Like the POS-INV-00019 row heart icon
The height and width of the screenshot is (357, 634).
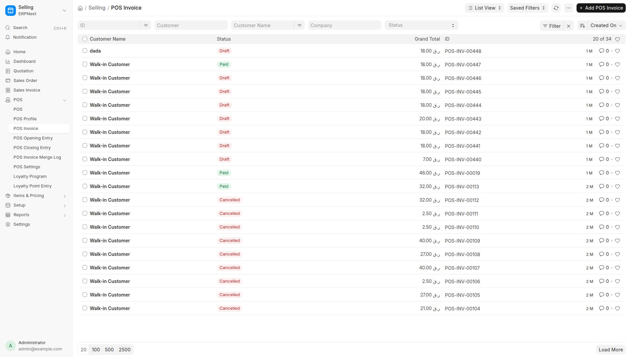click(x=617, y=173)
